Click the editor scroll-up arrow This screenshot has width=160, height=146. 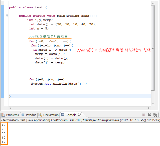pyautogui.click(x=153, y=3)
